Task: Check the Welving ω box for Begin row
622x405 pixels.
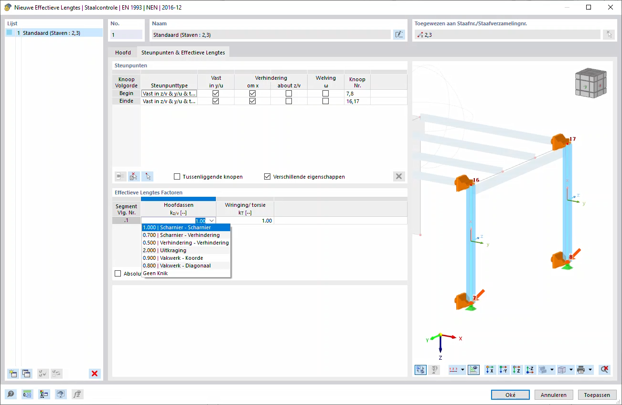Action: (325, 93)
